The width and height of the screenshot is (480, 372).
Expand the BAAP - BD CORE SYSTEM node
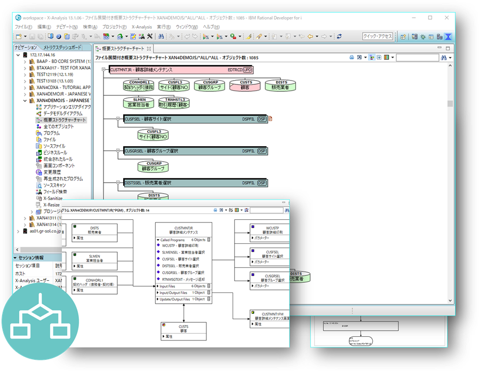click(x=25, y=61)
